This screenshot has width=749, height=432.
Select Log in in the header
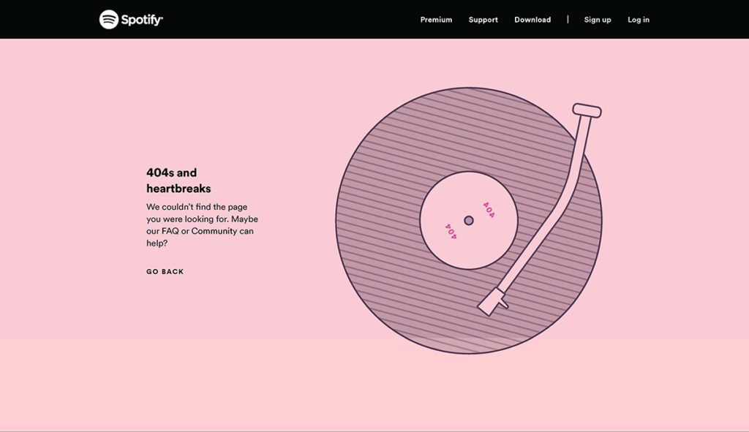(638, 20)
